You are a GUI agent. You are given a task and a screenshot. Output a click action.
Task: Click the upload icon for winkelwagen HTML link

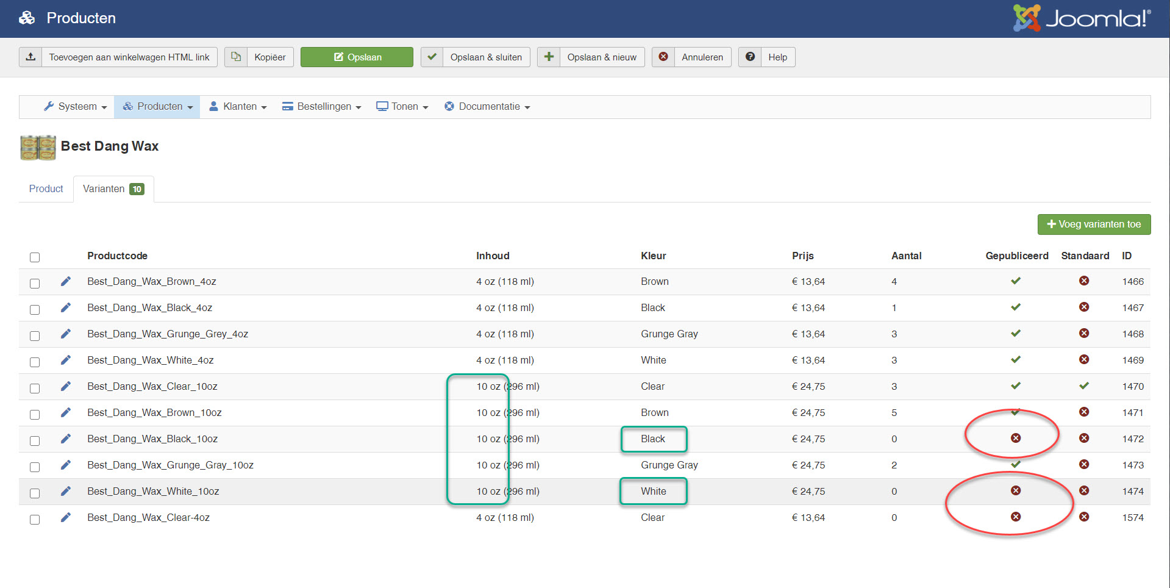coord(30,57)
